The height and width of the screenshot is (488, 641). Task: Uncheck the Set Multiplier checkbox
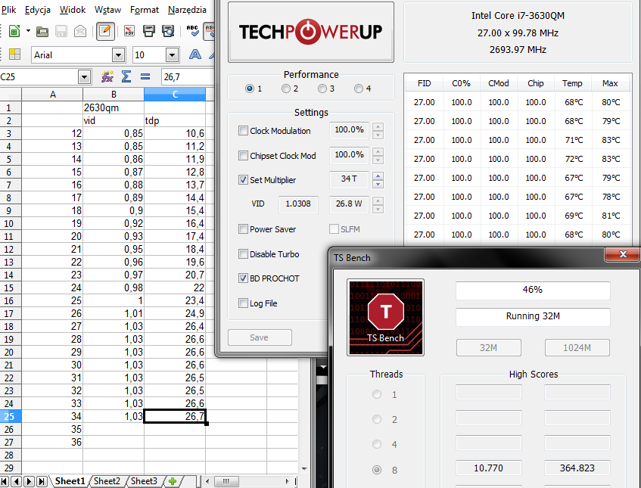tap(243, 180)
